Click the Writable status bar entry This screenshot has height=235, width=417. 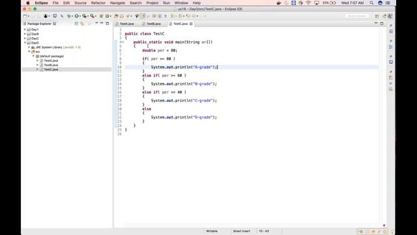[212, 231]
